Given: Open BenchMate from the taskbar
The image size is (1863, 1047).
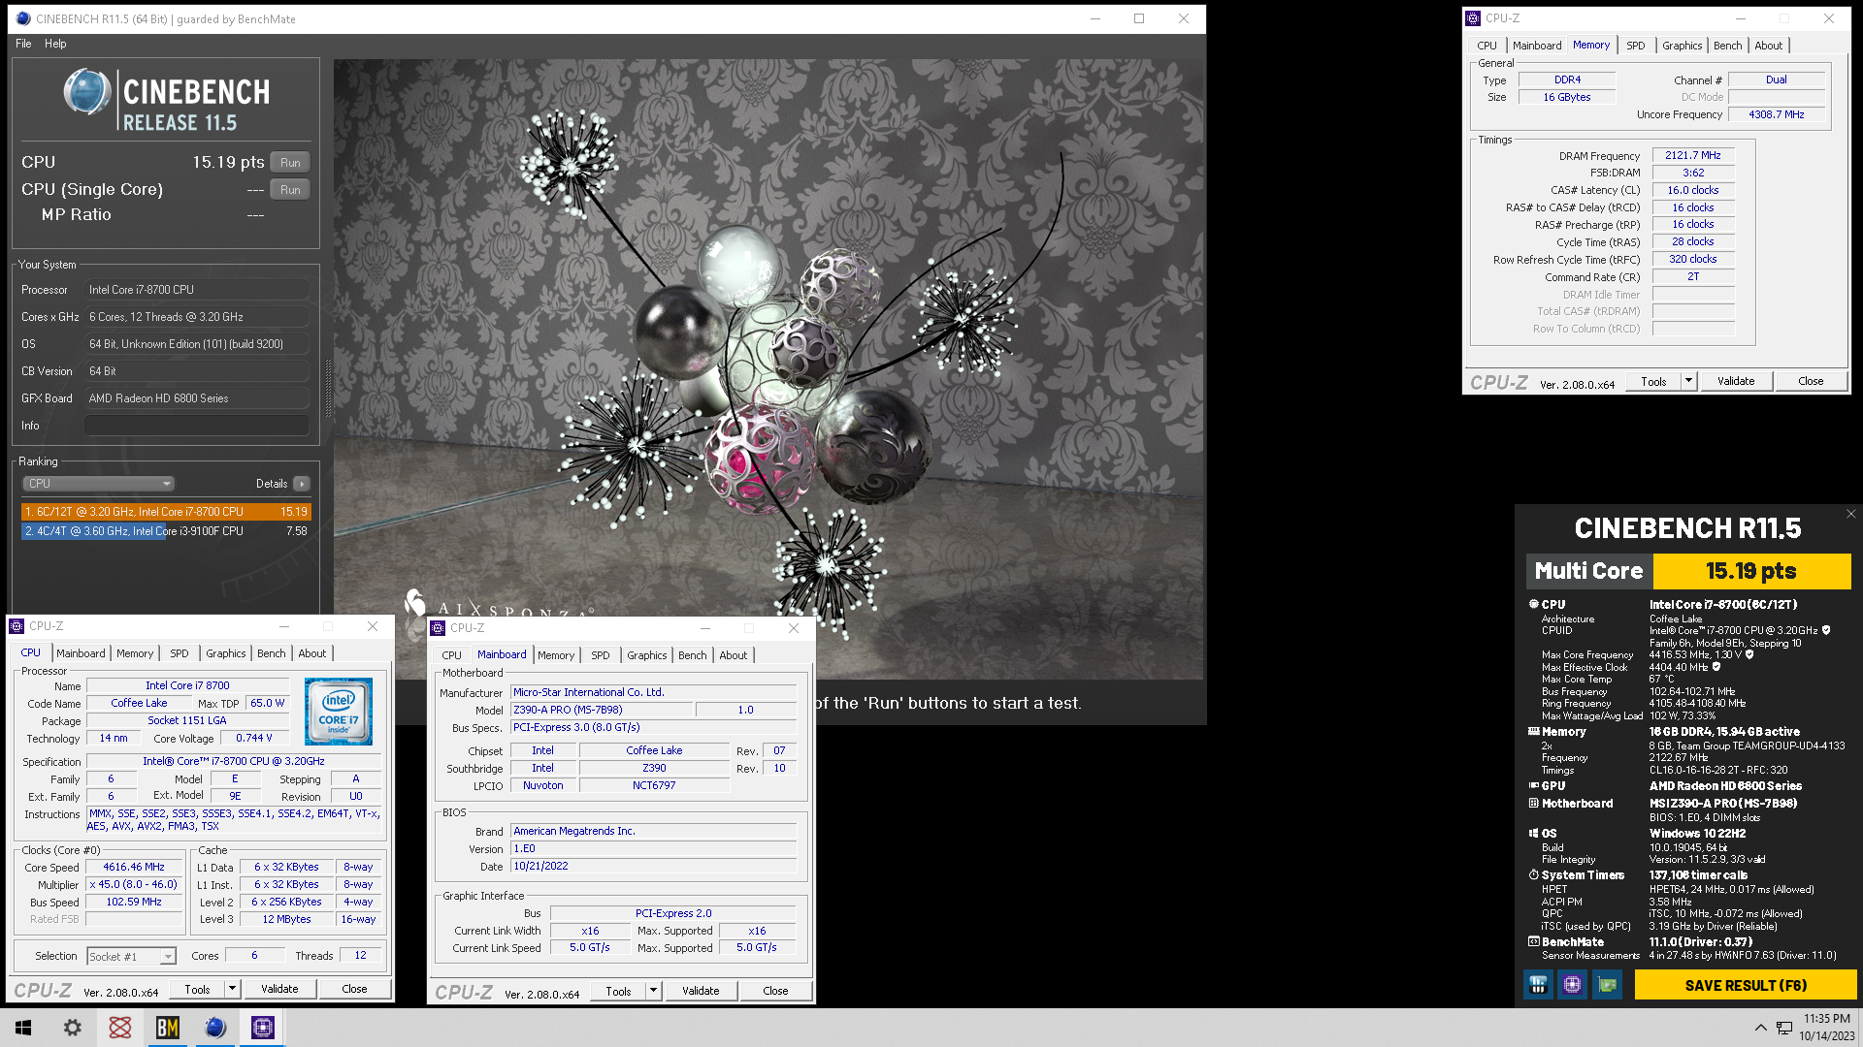Looking at the screenshot, I should click(x=167, y=1028).
